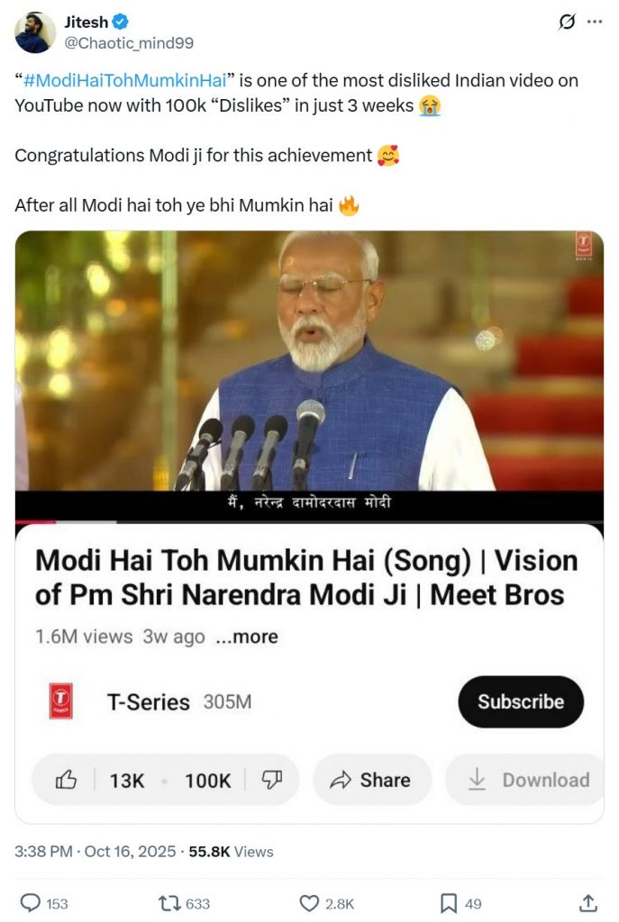Click the T-Series channel logo

[61, 702]
